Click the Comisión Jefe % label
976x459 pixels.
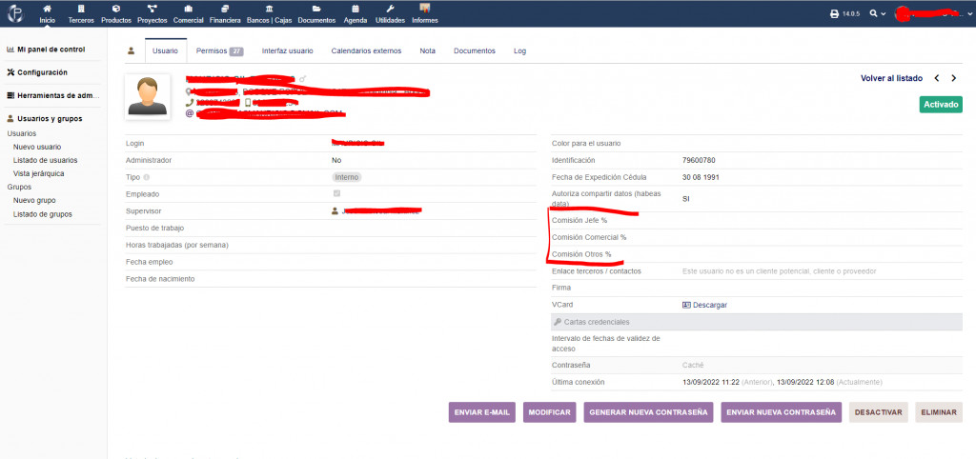click(x=579, y=220)
